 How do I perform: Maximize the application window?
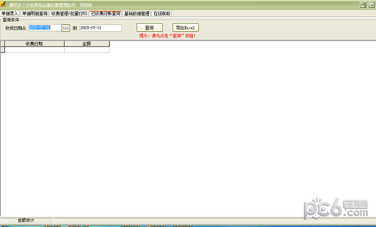(x=372, y=5)
